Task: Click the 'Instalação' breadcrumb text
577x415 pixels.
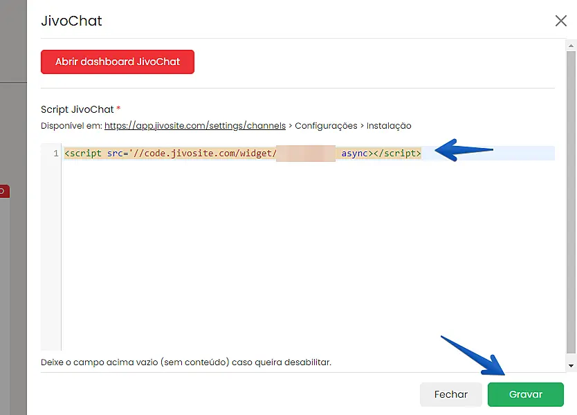Action: [x=389, y=126]
